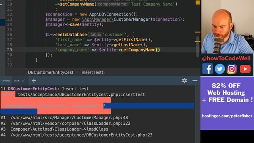Click the 'customer' table string on line 26
This screenshot has width=254, height=143.
click(x=115, y=35)
